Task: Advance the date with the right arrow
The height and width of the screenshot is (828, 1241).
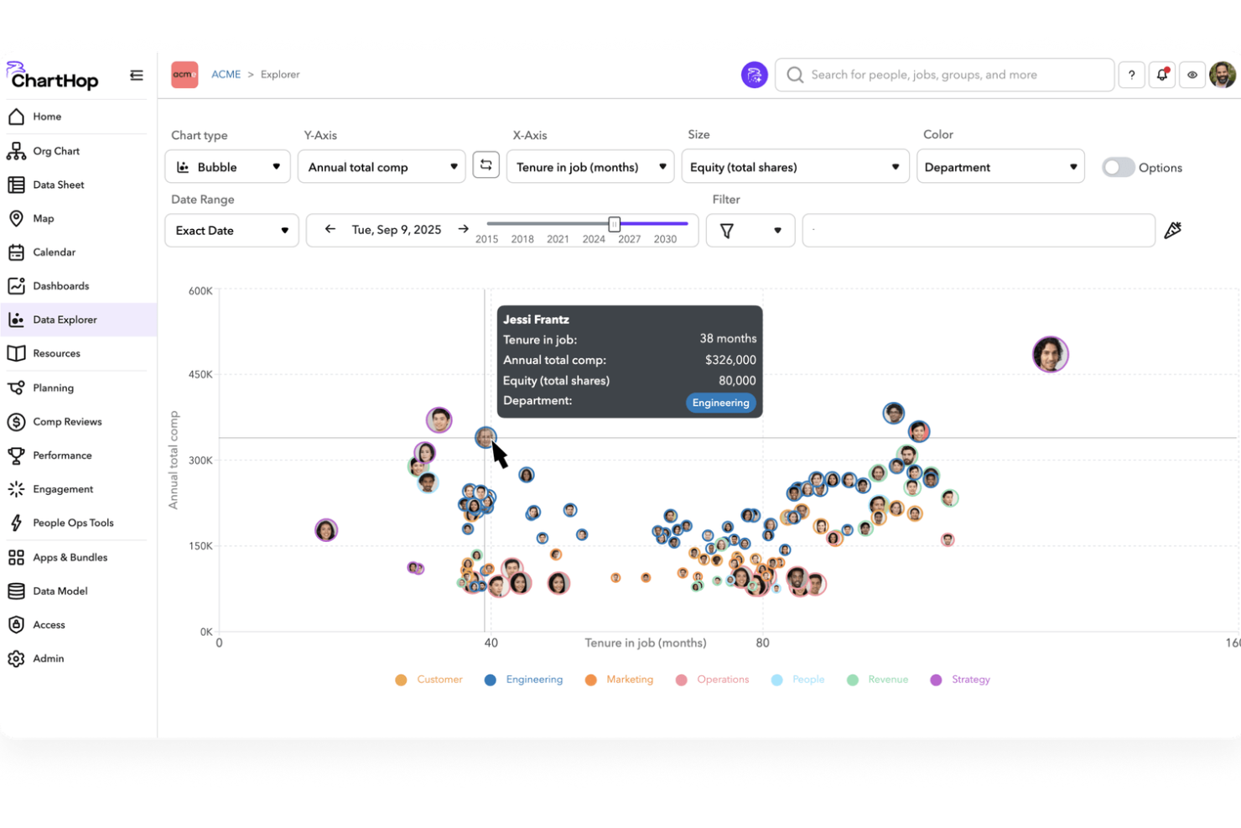Action: click(x=463, y=228)
